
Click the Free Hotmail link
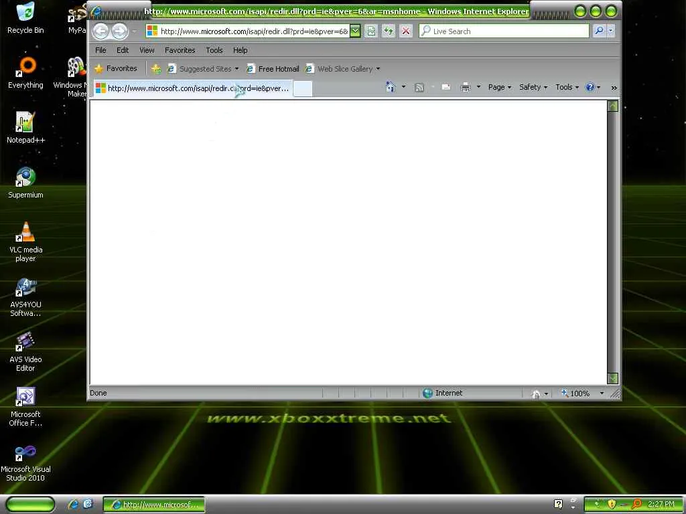pyautogui.click(x=273, y=69)
